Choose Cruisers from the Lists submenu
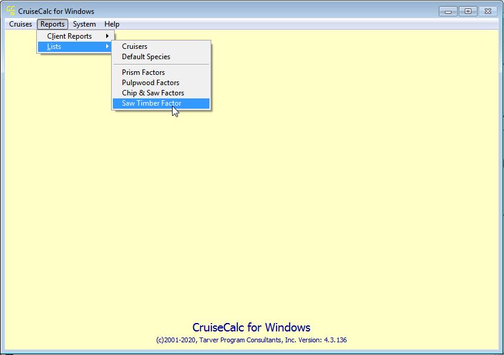This screenshot has width=504, height=355. [x=161, y=46]
